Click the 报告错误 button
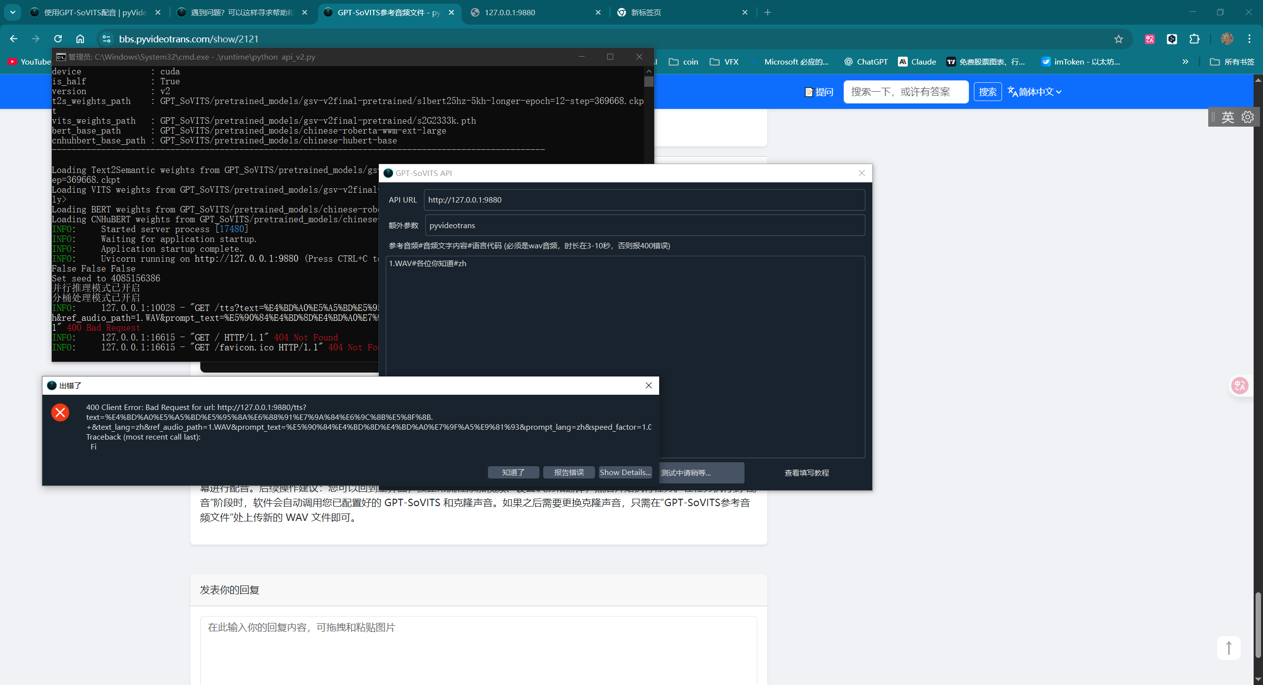Image resolution: width=1263 pixels, height=685 pixels. click(x=568, y=472)
